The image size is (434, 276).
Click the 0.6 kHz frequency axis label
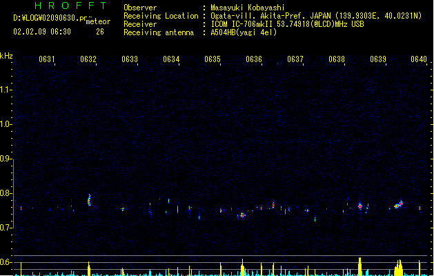coord(6,262)
